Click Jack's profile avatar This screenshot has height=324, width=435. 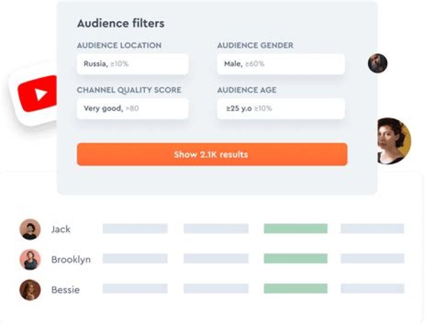click(30, 229)
